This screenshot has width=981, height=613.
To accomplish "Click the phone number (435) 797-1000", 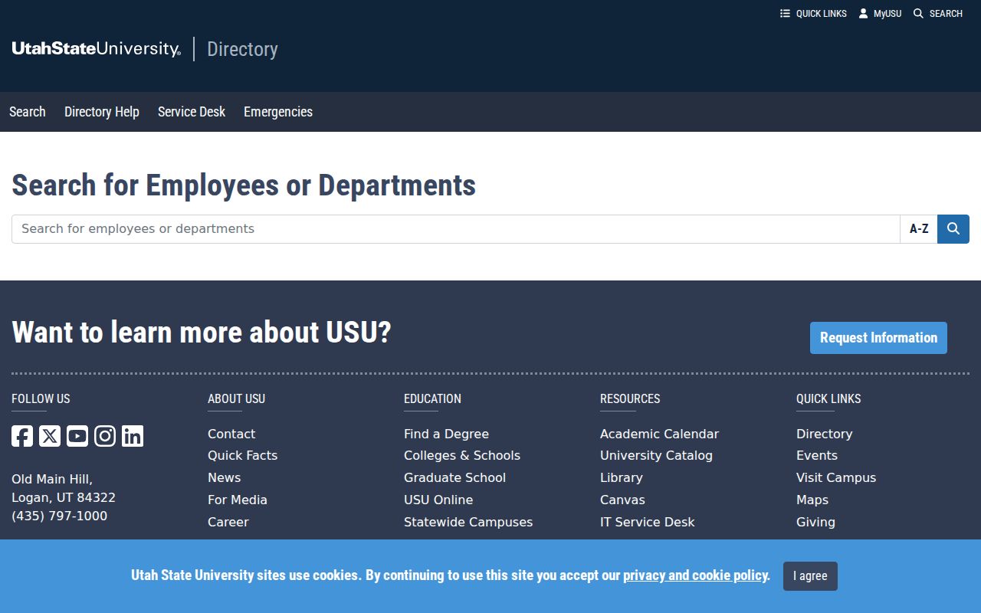I will [x=59, y=516].
